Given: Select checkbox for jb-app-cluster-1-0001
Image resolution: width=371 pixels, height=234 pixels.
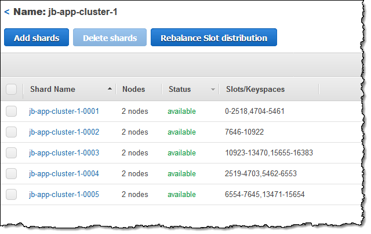Looking at the screenshot, I should (12, 112).
